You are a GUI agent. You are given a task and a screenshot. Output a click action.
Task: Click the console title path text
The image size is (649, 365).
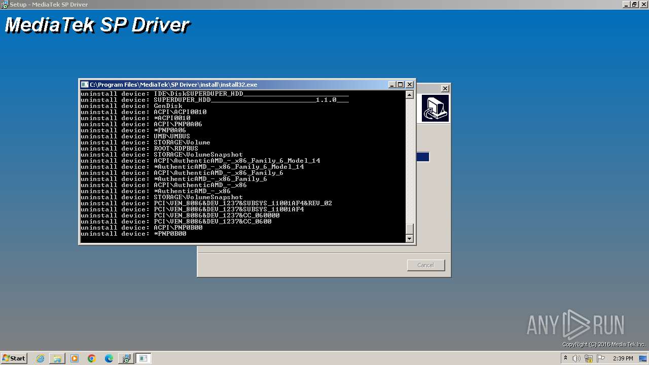[x=173, y=85]
